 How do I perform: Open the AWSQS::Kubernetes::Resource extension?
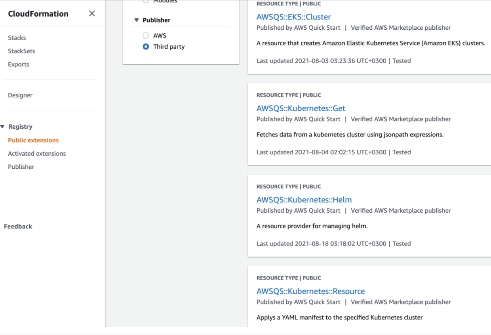311,291
